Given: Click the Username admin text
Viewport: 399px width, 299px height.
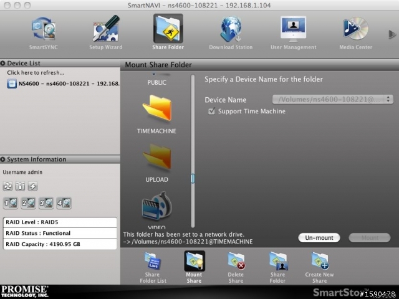Looking at the screenshot, I should click(x=22, y=172).
